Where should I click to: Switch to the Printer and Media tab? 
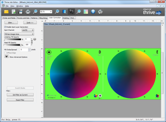tap(9, 18)
